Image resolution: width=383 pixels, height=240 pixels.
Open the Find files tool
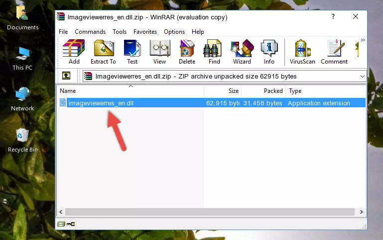(214, 52)
